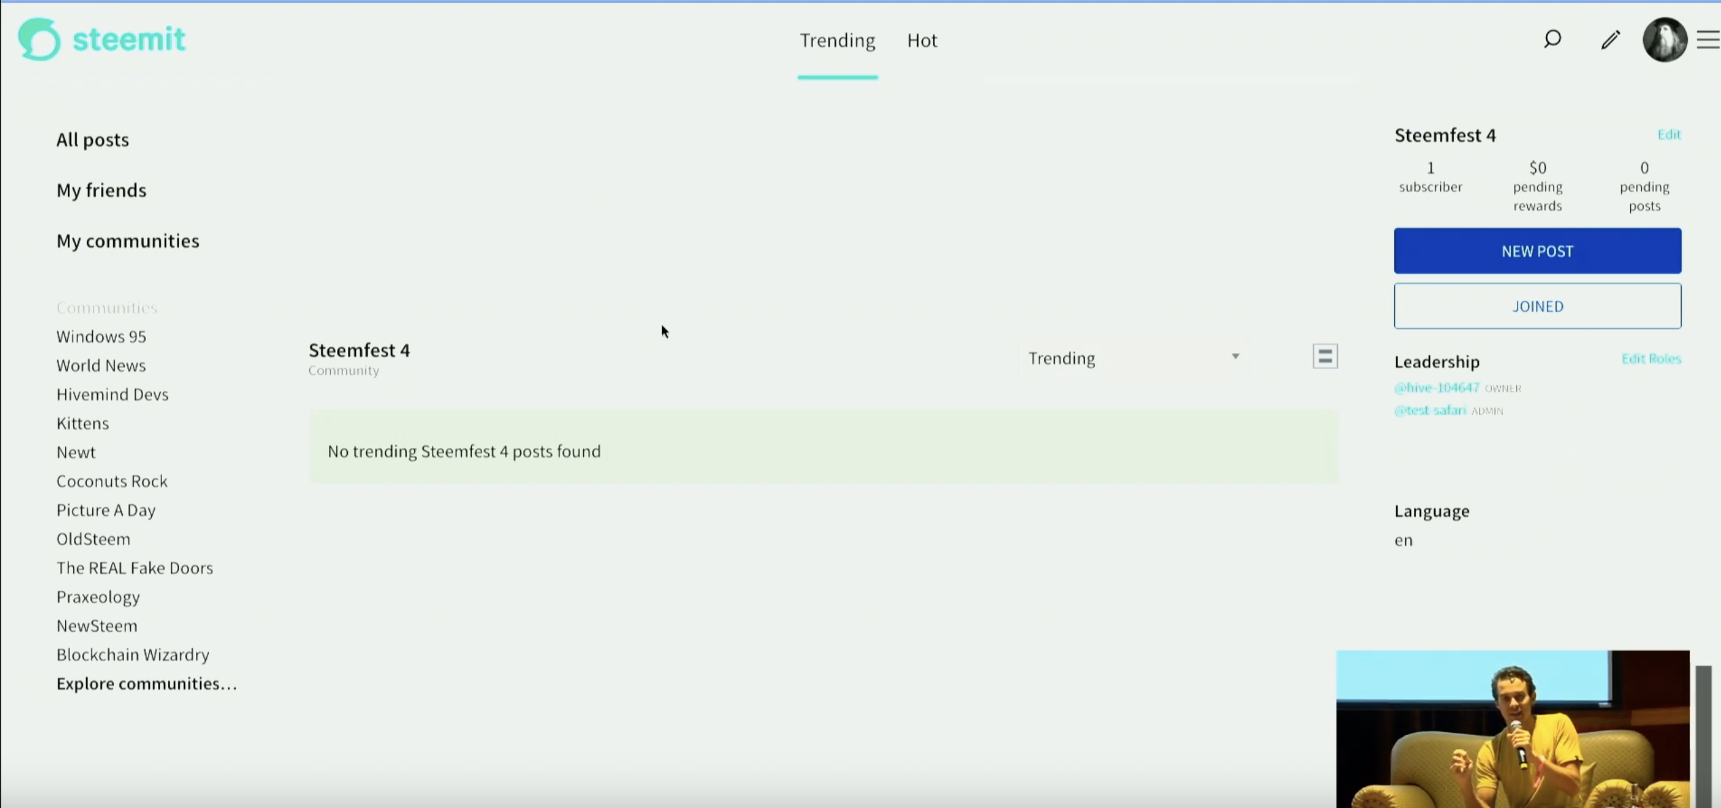The image size is (1721, 808).
Task: Open the user avatar profile picture
Action: 1665,40
